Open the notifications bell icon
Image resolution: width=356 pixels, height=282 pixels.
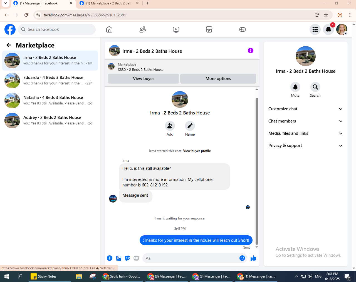coord(328,29)
